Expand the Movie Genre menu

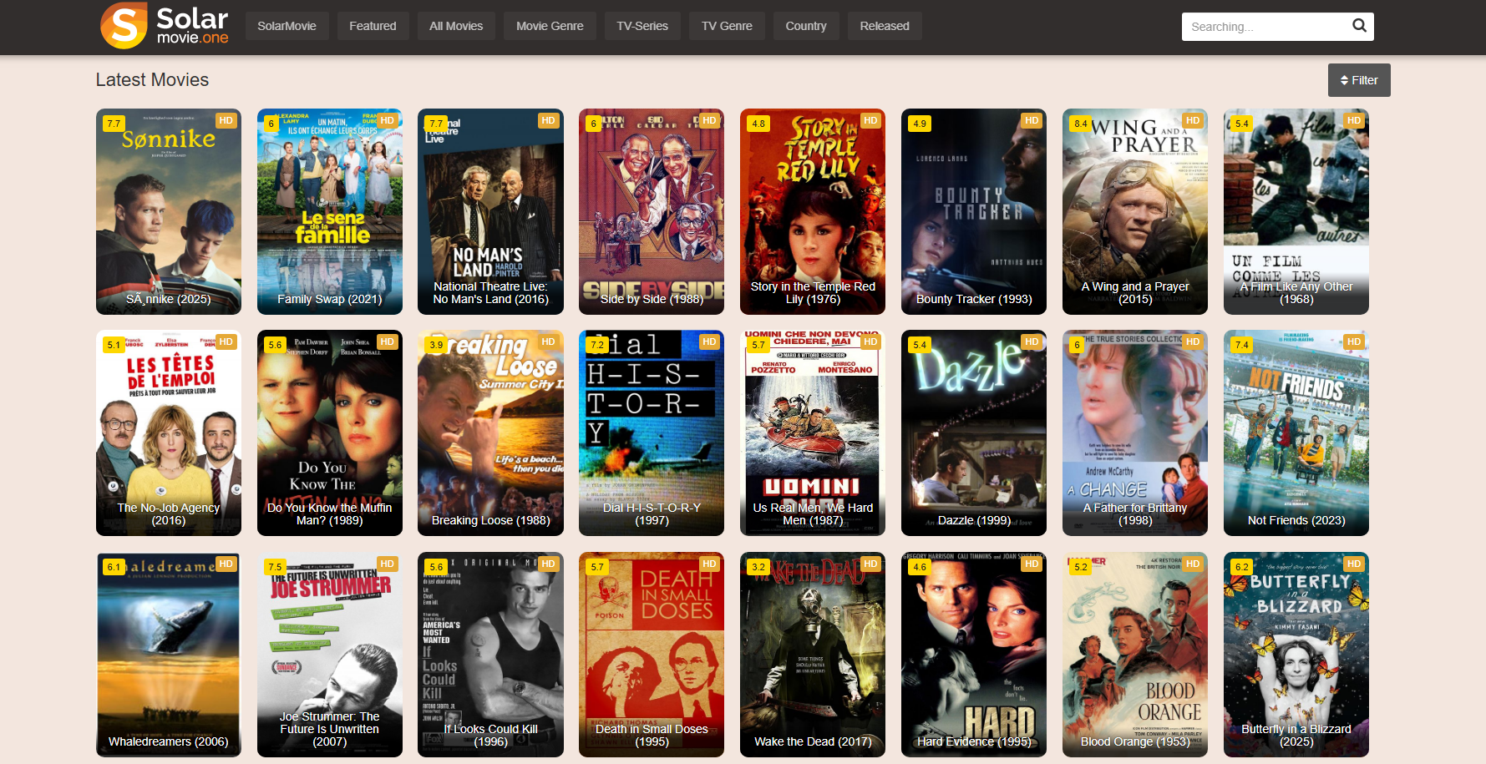550,26
